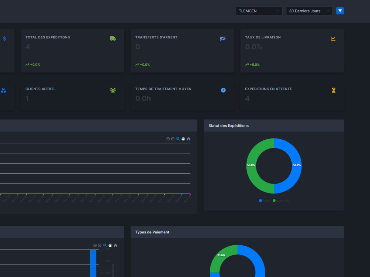Click the Taux de Livraison value 0.0%
The height and width of the screenshot is (277, 370).
(x=253, y=47)
